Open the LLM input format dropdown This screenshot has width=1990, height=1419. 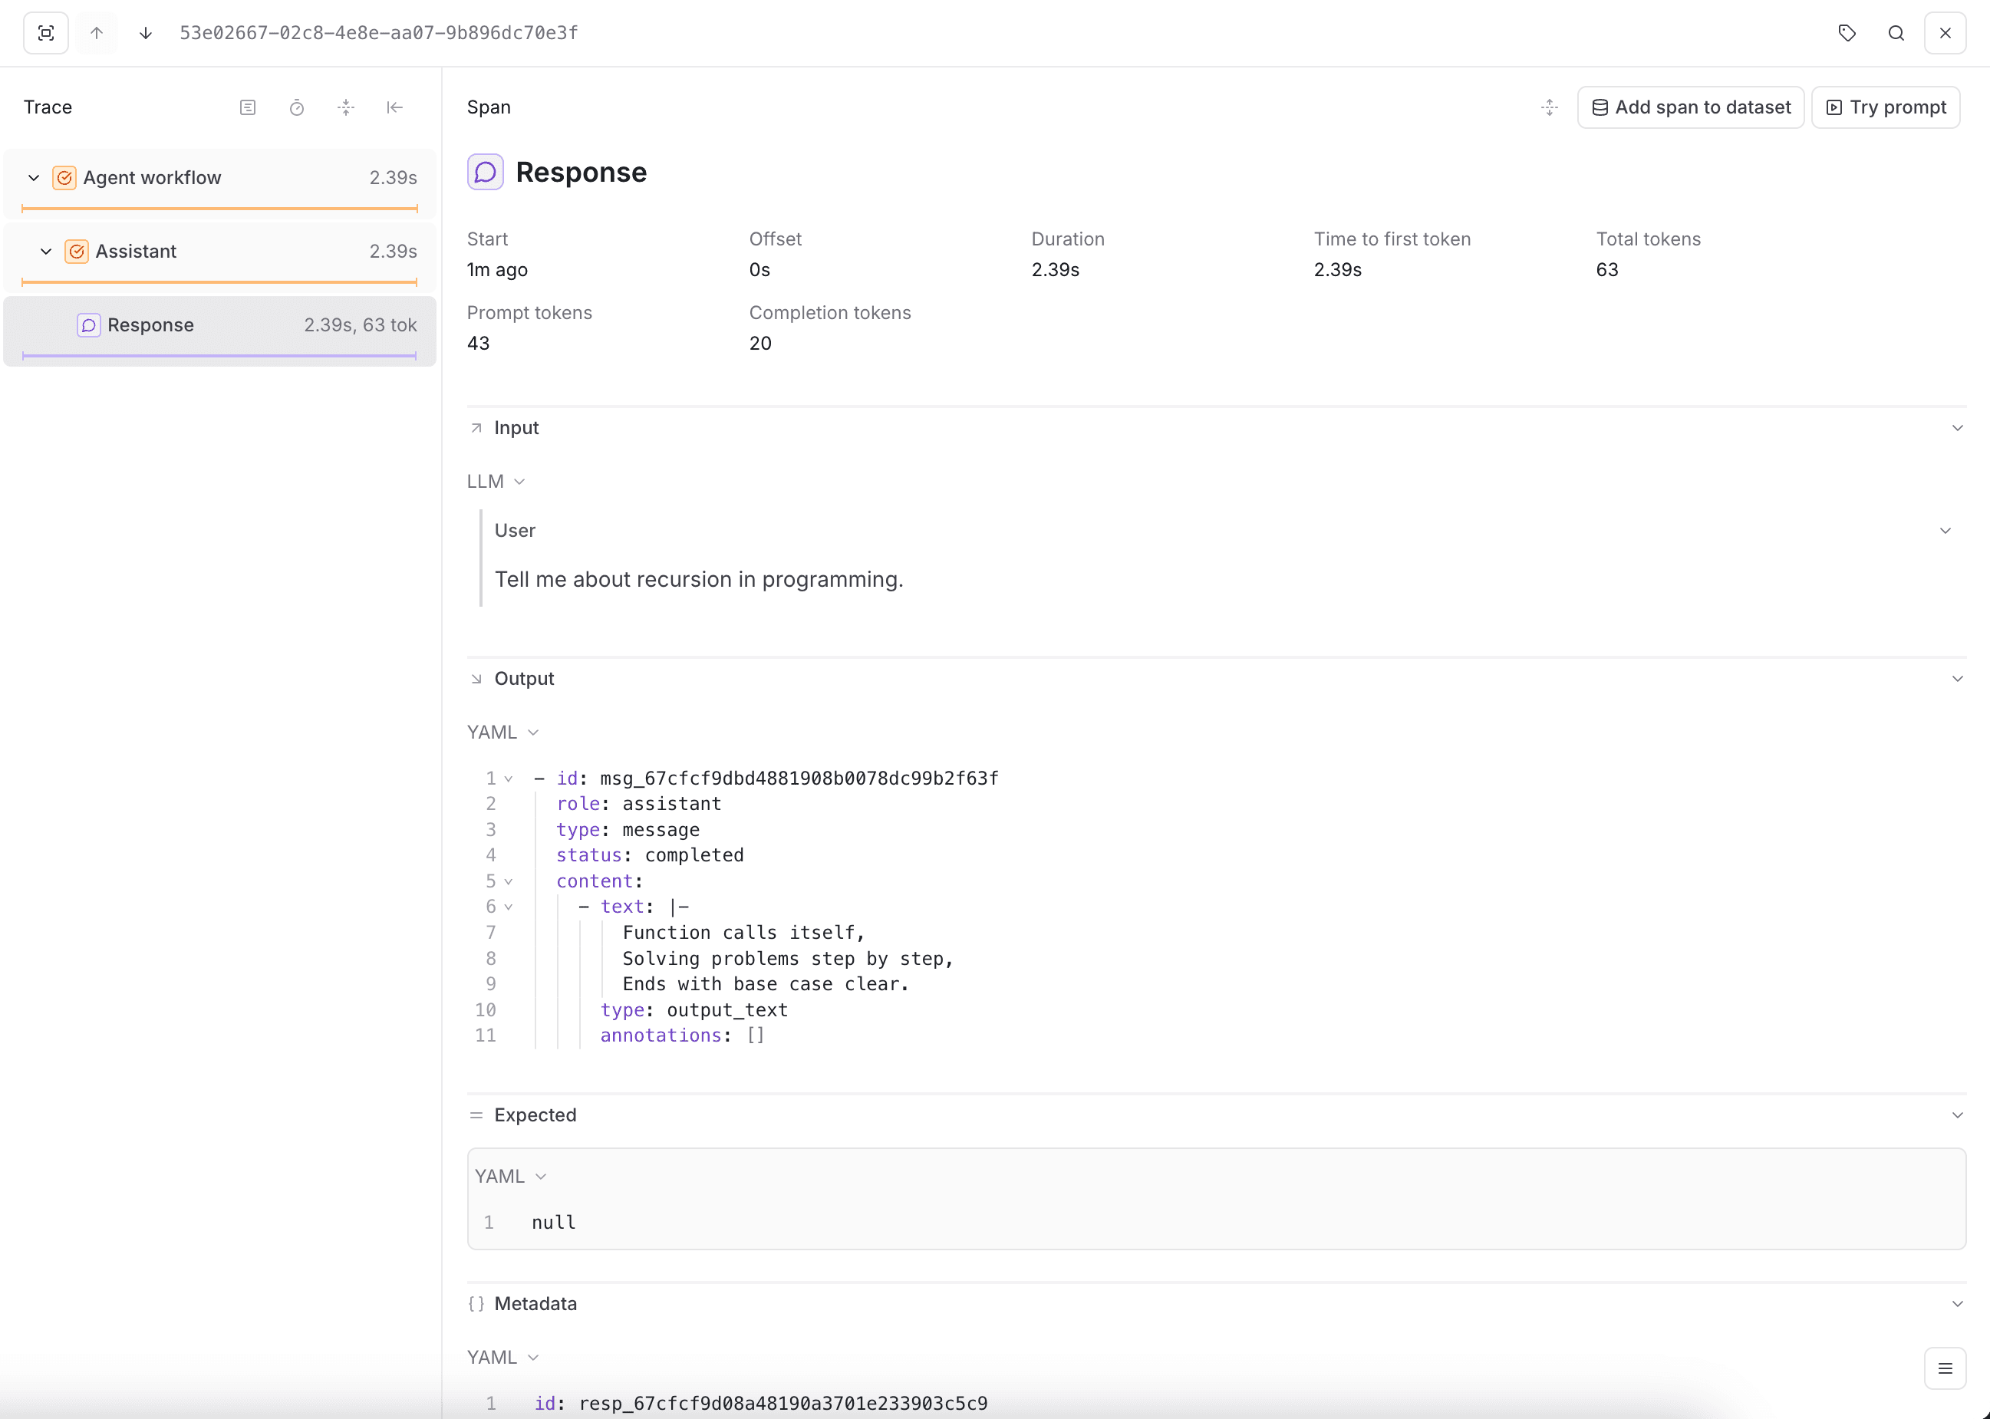tap(521, 481)
